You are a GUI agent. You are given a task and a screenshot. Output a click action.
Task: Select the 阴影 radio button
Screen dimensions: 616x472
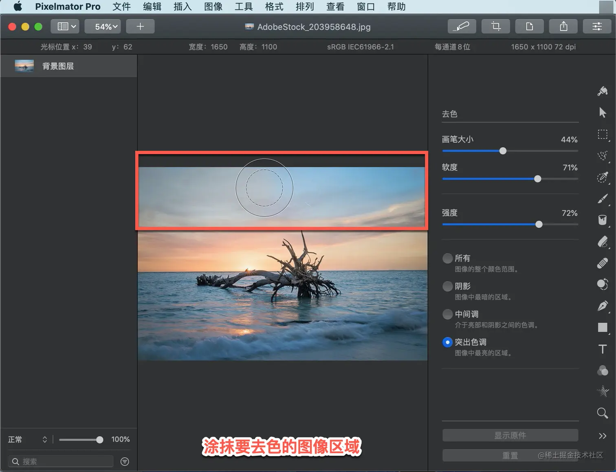(447, 287)
